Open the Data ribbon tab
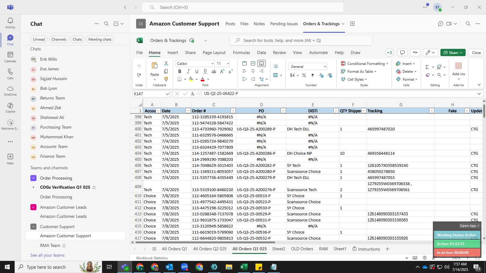 (262, 52)
